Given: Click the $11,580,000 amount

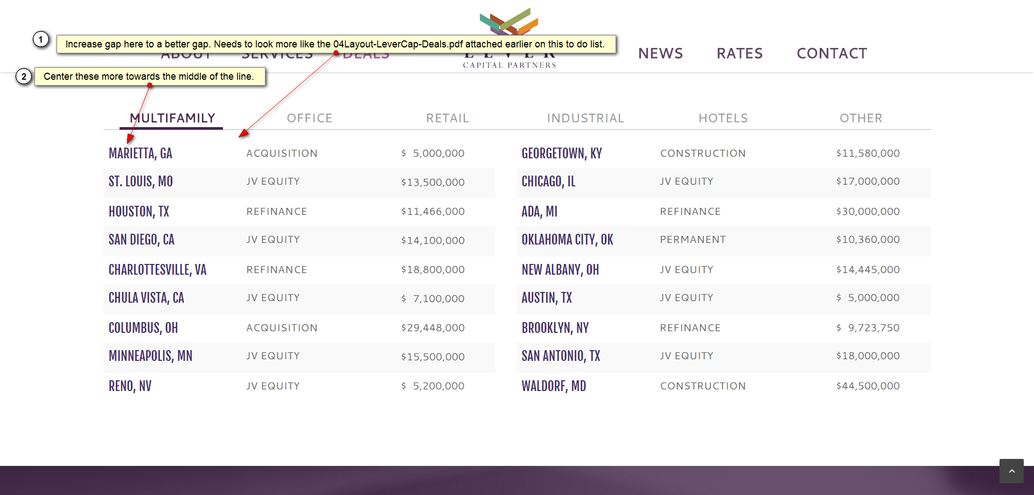Looking at the screenshot, I should [868, 154].
